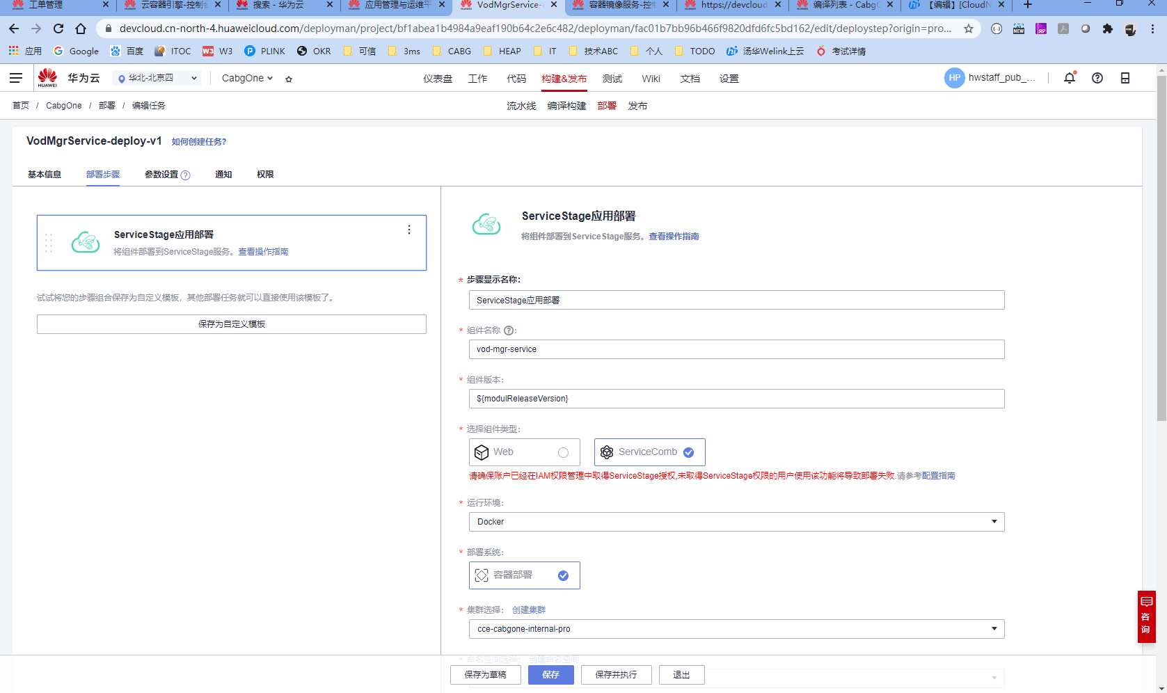Open the 构建&发布 menu
1167x693 pixels.
tap(564, 79)
